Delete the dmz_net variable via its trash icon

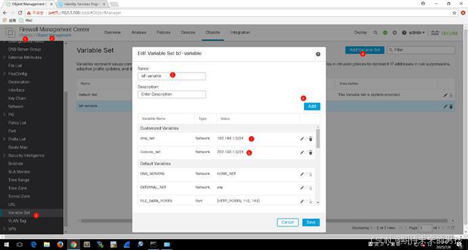click(x=310, y=139)
